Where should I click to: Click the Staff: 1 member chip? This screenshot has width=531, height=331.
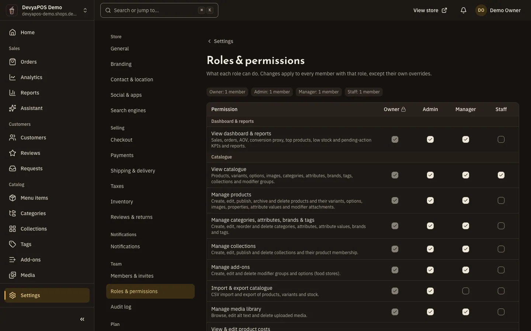[364, 92]
